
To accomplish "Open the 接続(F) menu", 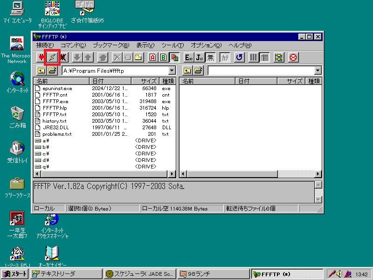I will (45, 45).
